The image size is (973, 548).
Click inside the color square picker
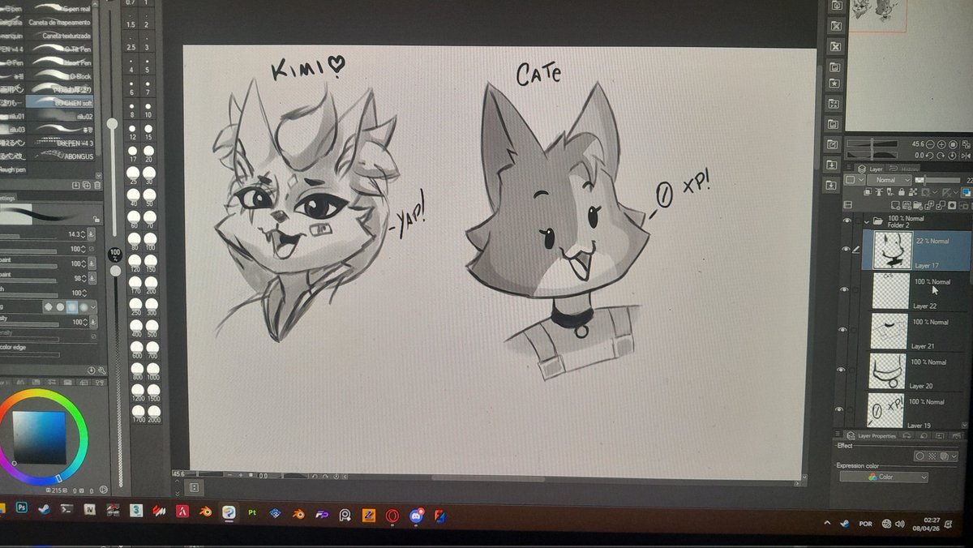[39, 436]
